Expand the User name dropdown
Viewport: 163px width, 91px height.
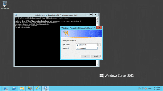[96, 45]
